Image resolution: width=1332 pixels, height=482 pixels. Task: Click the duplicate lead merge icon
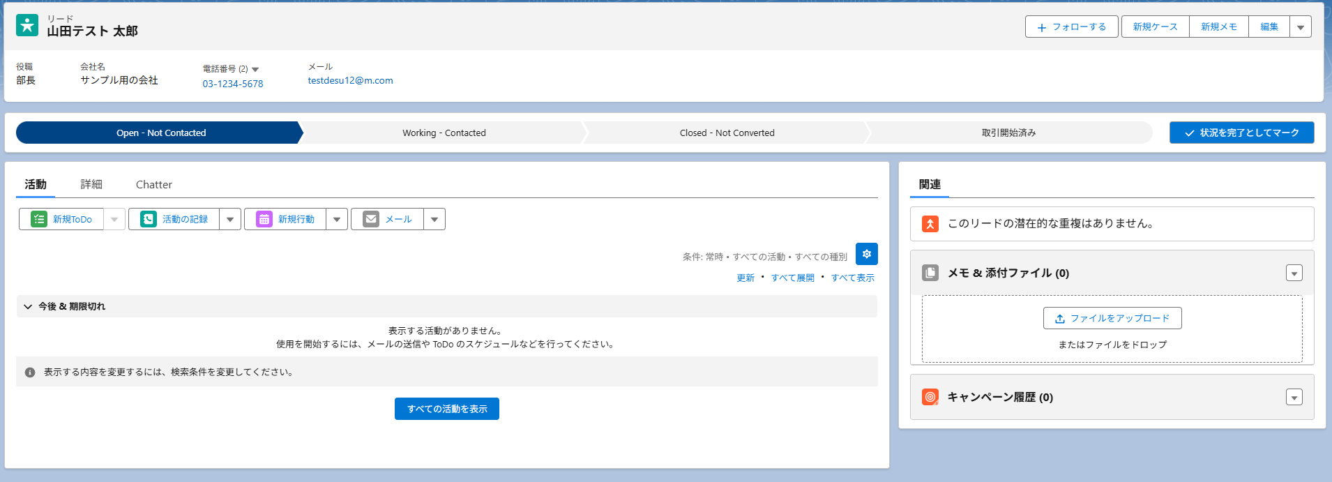pos(930,224)
